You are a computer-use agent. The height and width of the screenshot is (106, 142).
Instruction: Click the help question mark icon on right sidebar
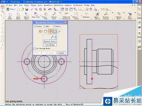tap(139, 33)
